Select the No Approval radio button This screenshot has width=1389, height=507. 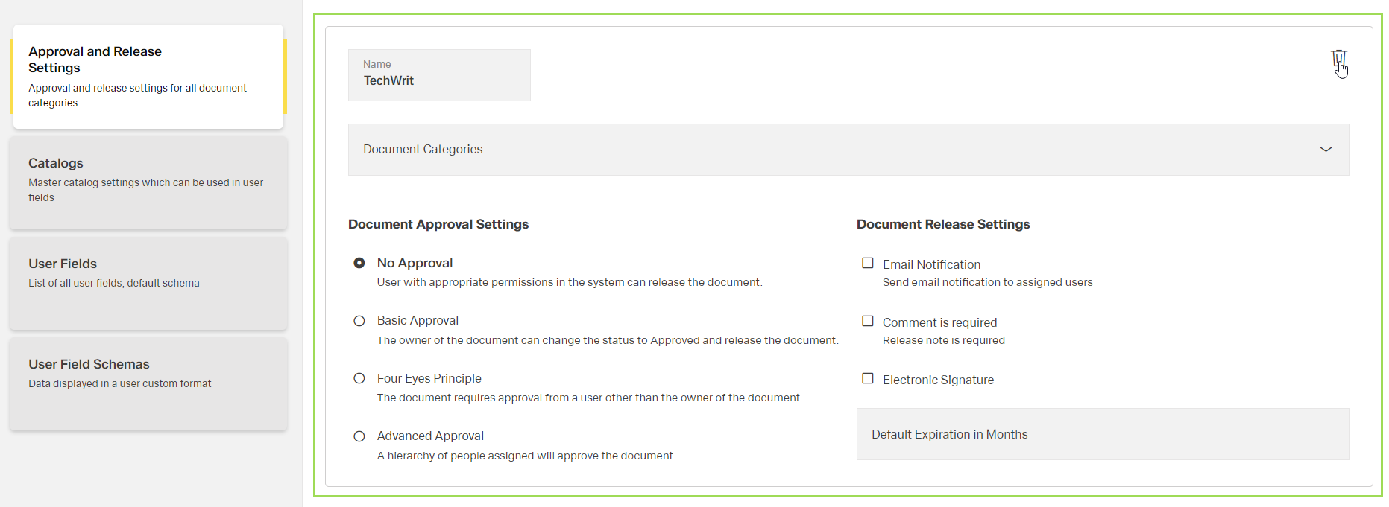point(359,263)
